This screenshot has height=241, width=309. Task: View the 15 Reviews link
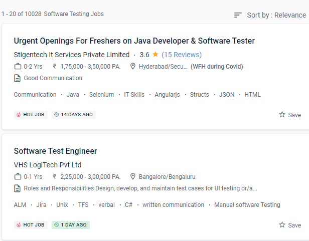(181, 55)
